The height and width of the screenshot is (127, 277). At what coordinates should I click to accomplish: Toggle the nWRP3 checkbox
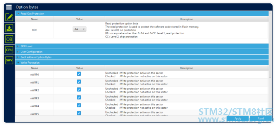79,97
